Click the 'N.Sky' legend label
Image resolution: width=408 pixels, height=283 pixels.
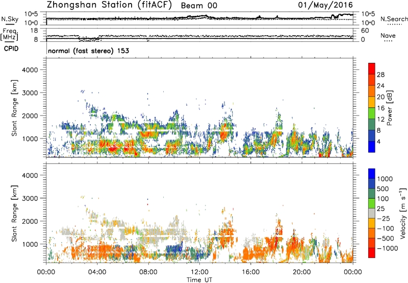coord(10,19)
